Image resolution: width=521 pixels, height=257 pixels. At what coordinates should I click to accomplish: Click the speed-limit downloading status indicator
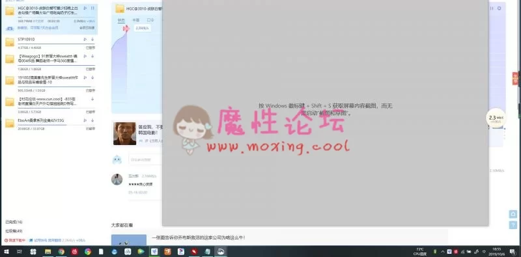pyautogui.click(x=15, y=240)
